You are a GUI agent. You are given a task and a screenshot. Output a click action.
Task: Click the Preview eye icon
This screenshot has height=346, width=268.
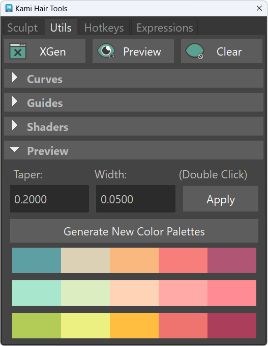[x=106, y=51]
